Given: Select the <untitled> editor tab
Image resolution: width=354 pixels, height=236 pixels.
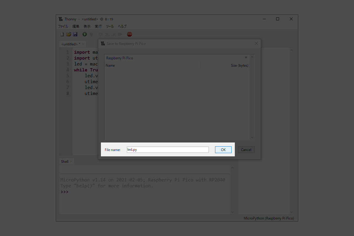Looking at the screenshot, I should point(71,44).
